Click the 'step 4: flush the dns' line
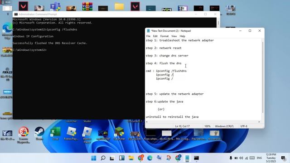This screenshot has width=290, height=163. 164,63
